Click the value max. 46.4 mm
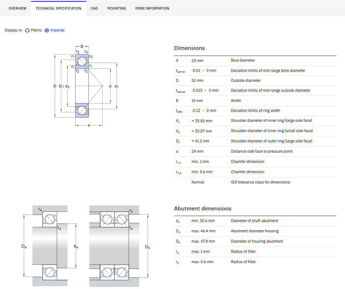 (x=203, y=231)
